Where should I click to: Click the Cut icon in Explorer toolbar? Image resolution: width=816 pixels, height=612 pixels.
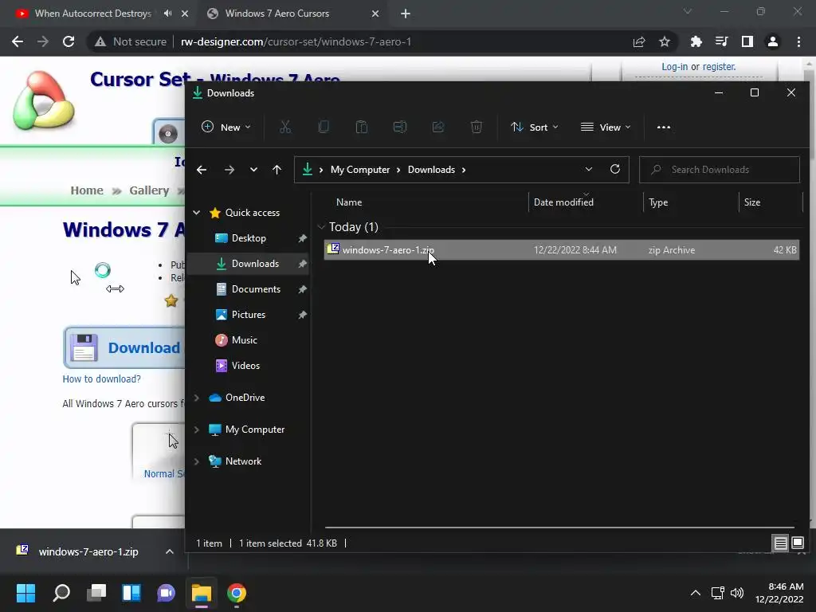click(x=285, y=127)
